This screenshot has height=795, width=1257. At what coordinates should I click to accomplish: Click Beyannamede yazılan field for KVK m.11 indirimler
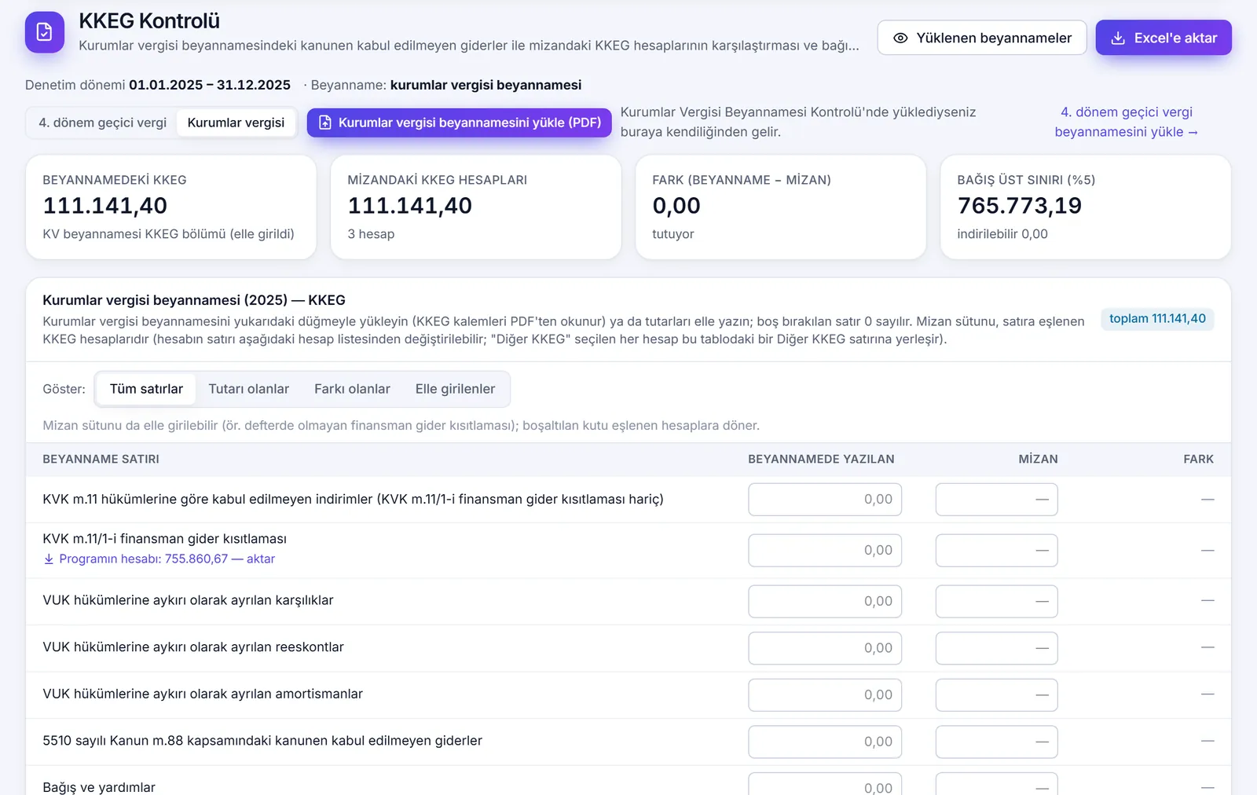click(x=825, y=500)
